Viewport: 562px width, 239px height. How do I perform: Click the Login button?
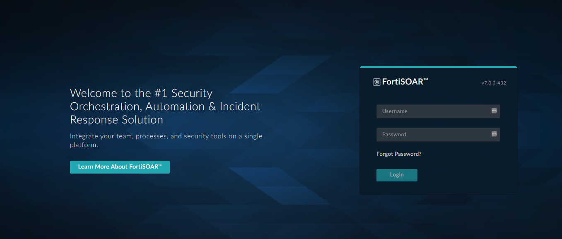(396, 175)
